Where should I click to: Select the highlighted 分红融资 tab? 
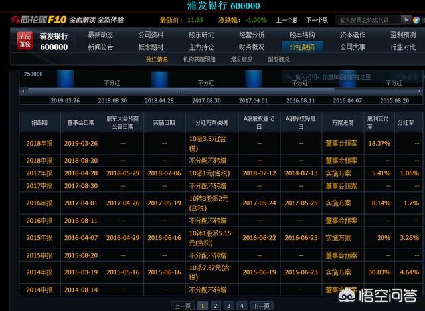coord(302,47)
